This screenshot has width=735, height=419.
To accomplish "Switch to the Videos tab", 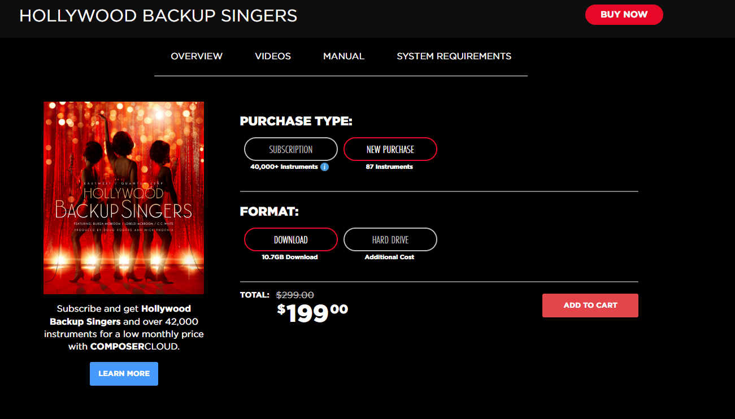I will click(x=273, y=56).
